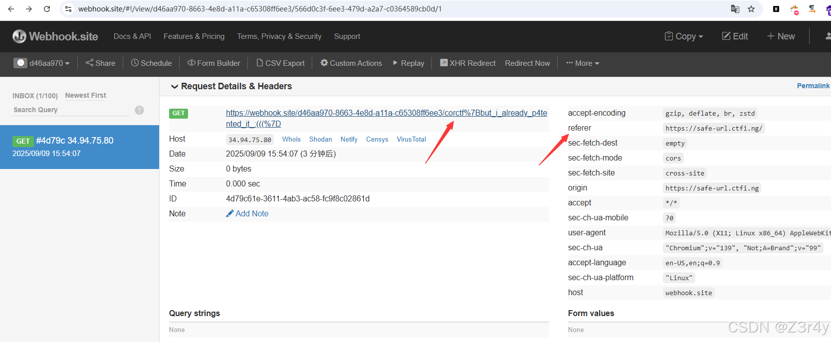Viewport: 831px width, 342px height.
Task: Bookmark this page with star icon
Action: (x=751, y=9)
